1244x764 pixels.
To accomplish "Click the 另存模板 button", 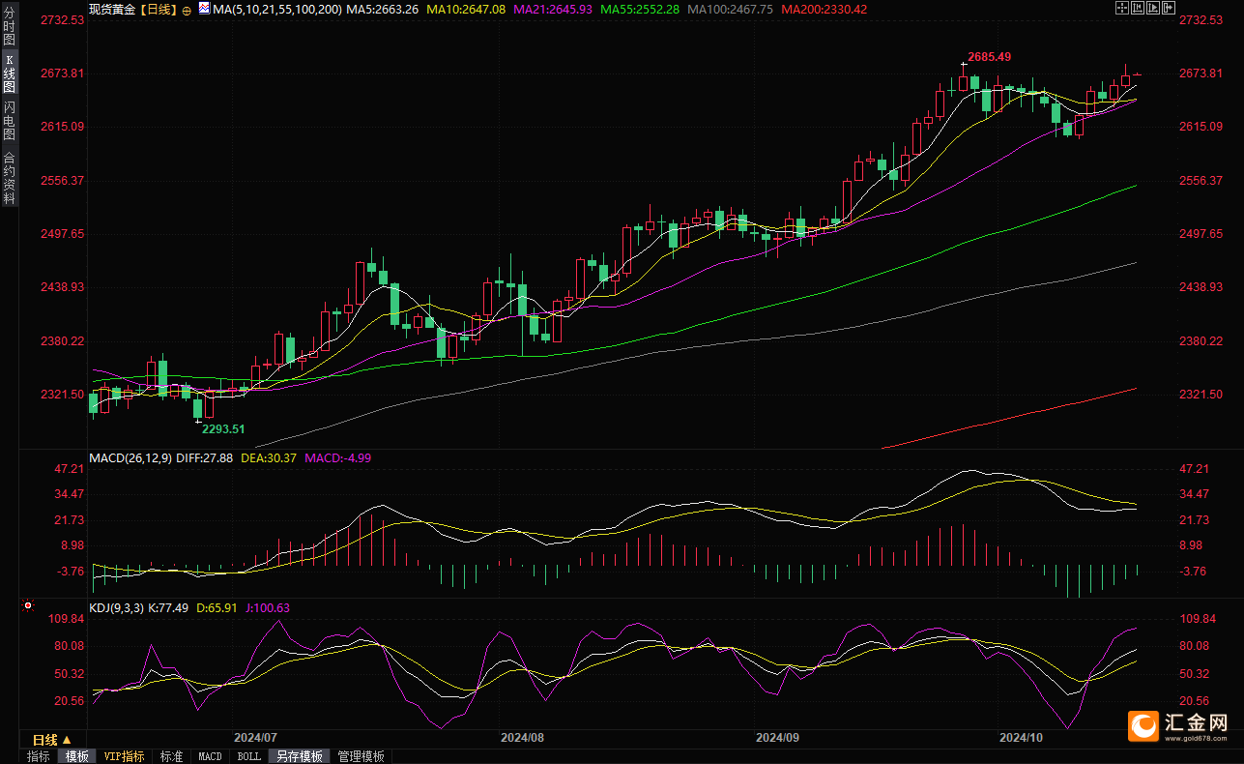I will pos(299,756).
